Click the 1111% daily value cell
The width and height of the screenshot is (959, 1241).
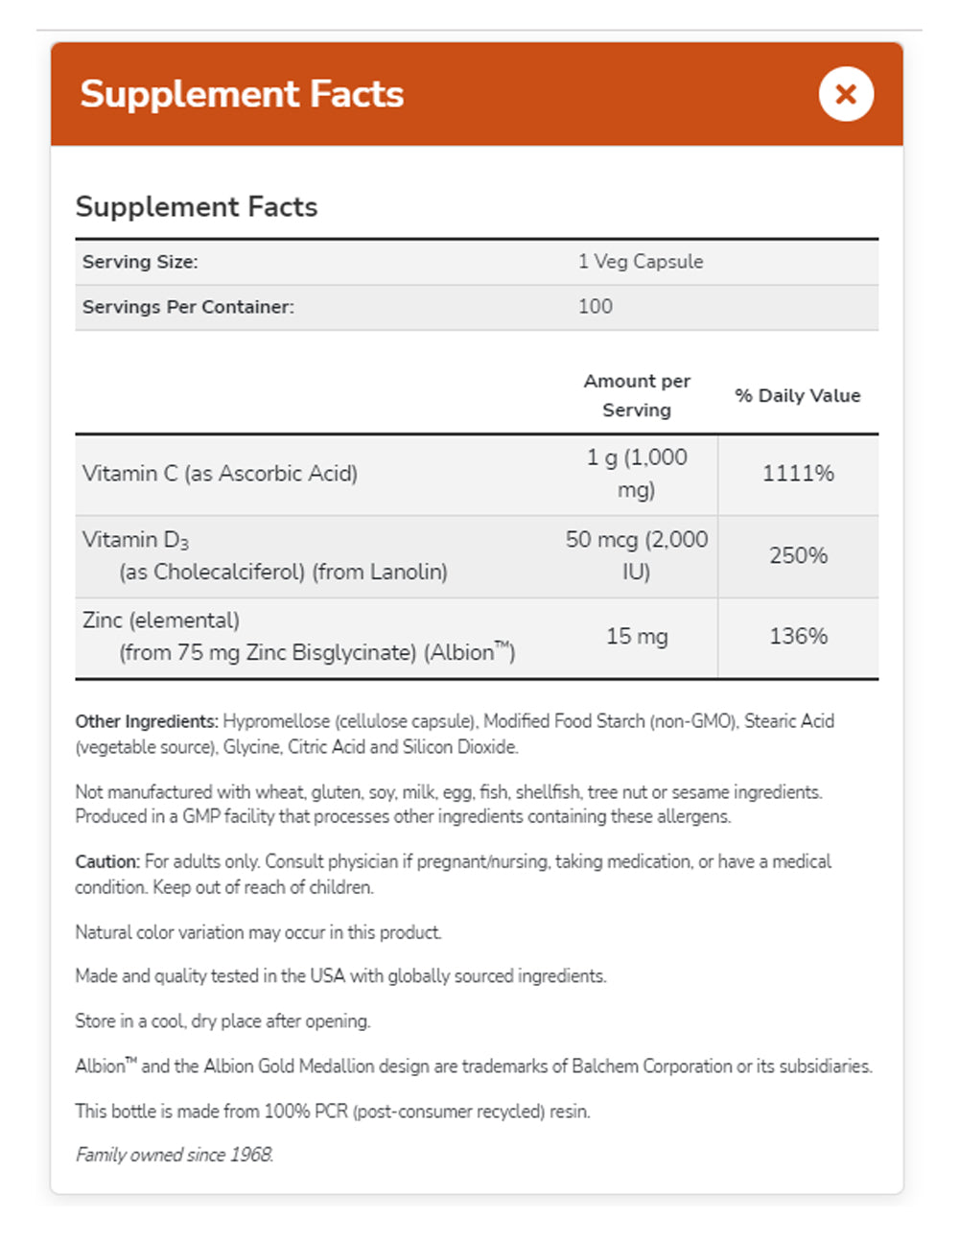798,474
